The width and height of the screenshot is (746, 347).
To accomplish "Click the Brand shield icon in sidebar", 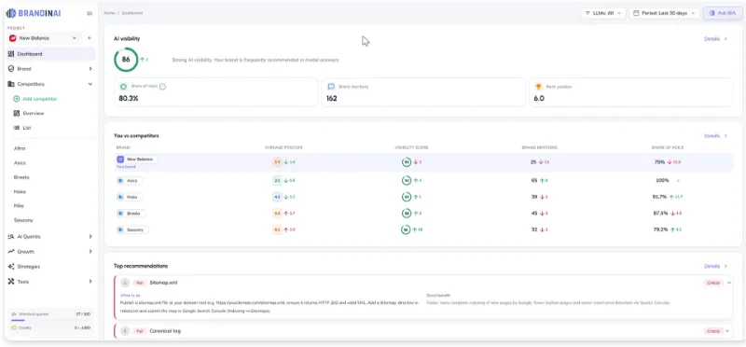I will (x=11, y=69).
